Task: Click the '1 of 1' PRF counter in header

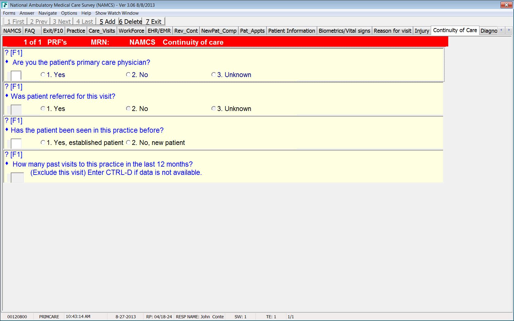Action: click(x=32, y=42)
